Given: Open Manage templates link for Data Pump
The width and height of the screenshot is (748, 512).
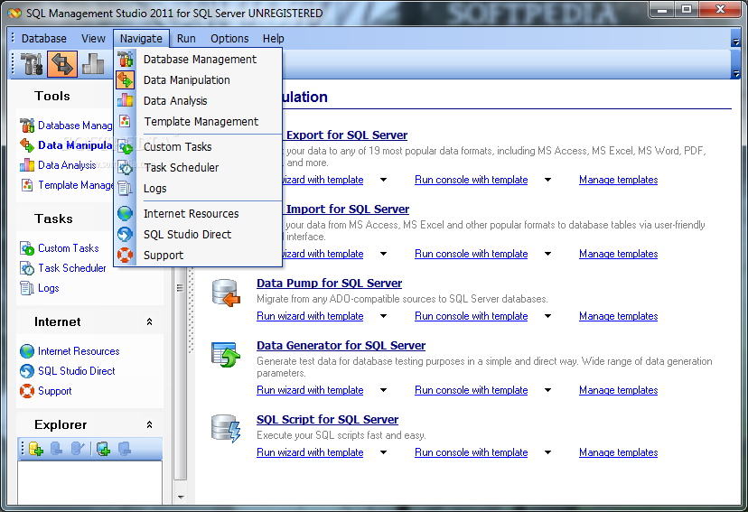Looking at the screenshot, I should coord(618,317).
